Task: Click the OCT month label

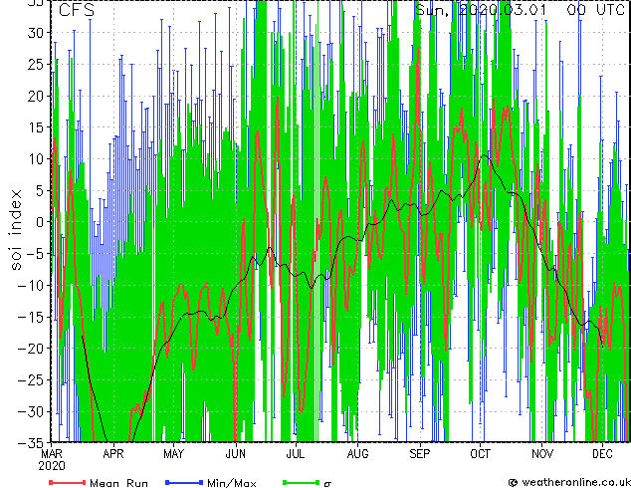Action: pyautogui.click(x=480, y=454)
